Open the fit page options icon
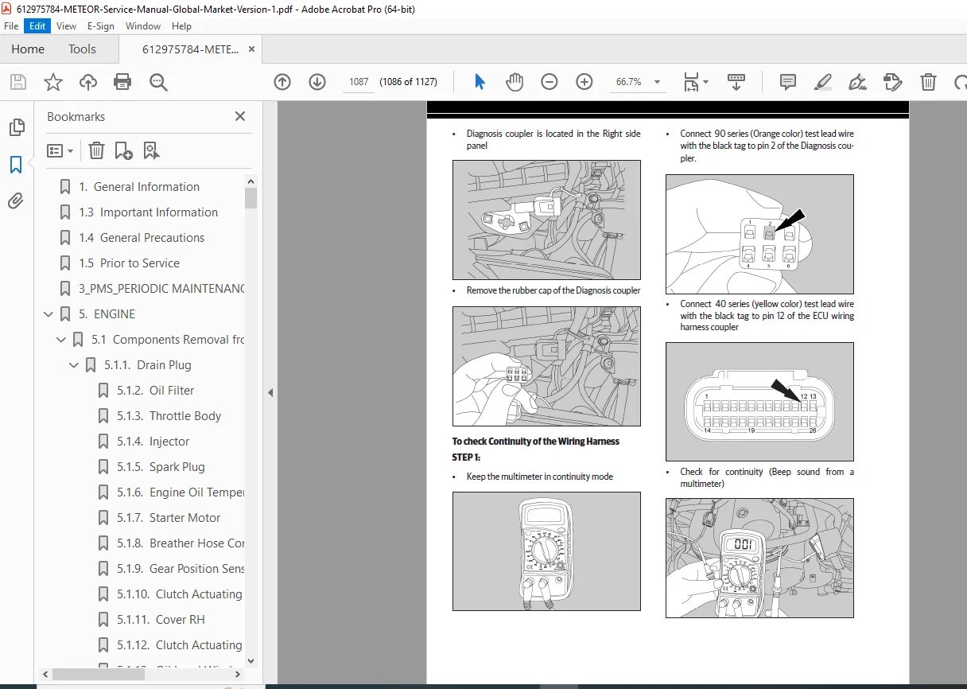The height and width of the screenshot is (689, 967). point(696,81)
